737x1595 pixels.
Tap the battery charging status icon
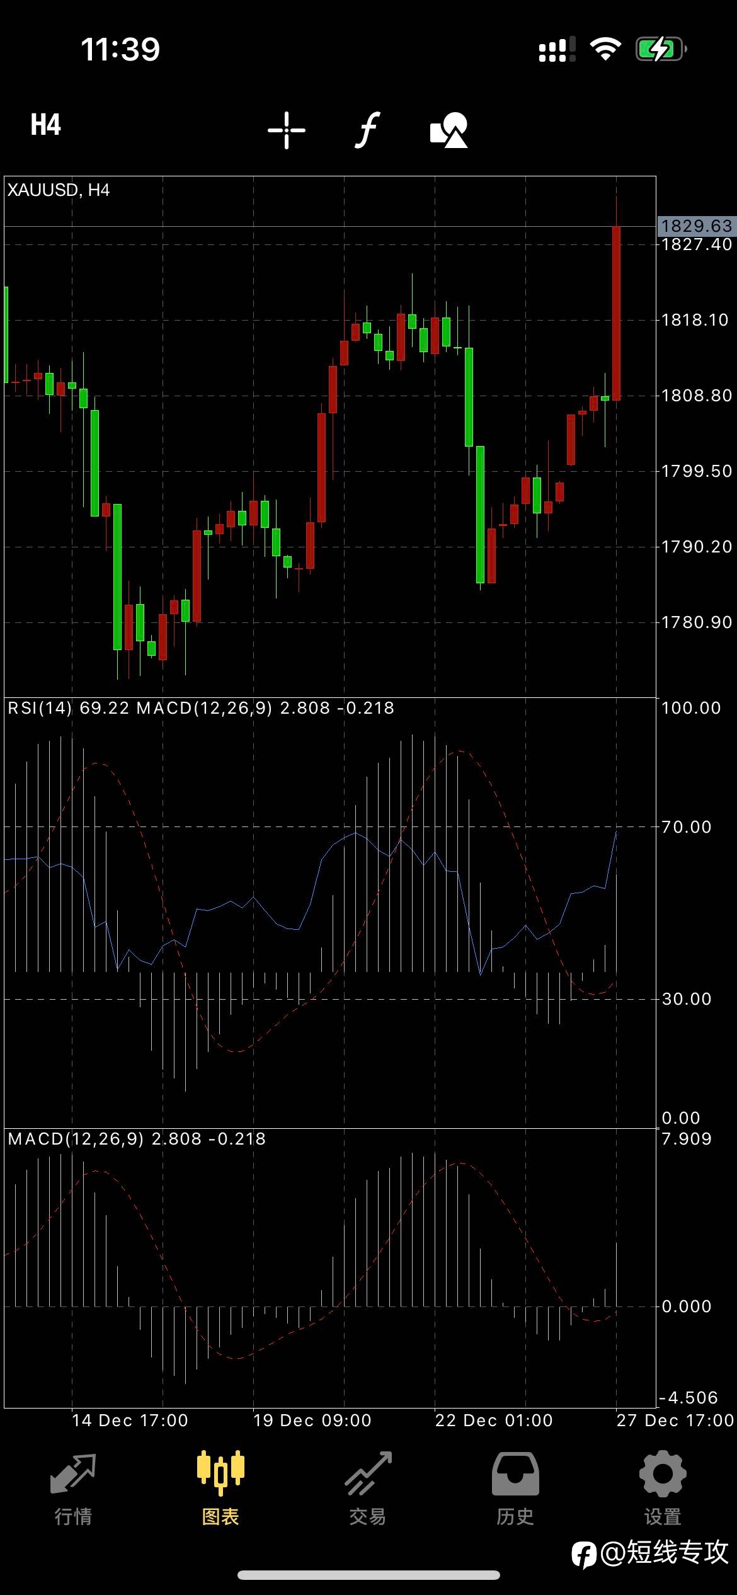661,49
